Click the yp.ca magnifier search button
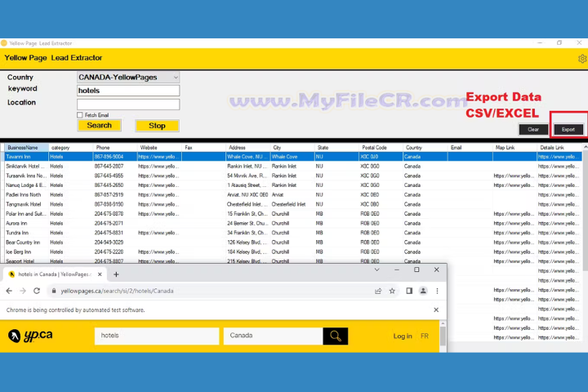The width and height of the screenshot is (588, 392). (x=335, y=336)
